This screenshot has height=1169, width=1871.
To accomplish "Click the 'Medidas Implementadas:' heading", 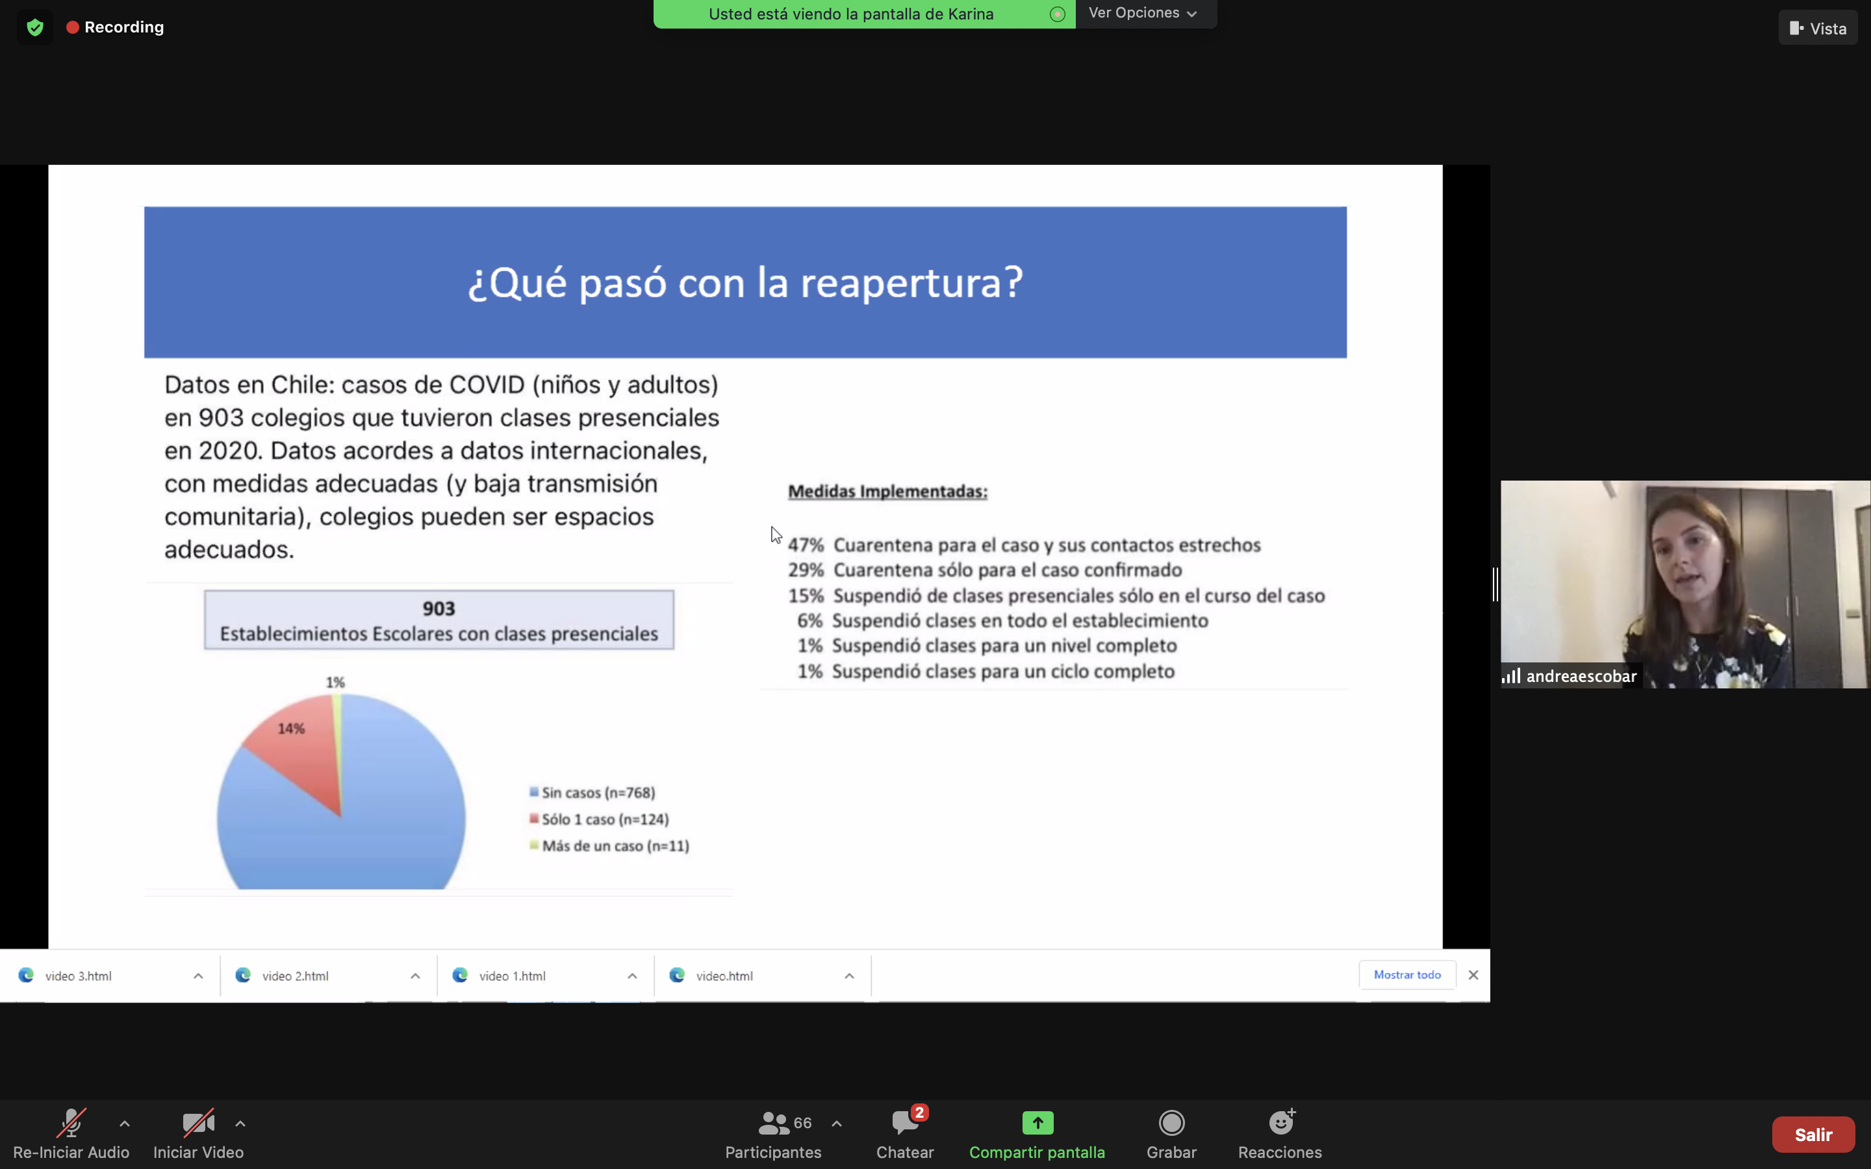I will pos(887,492).
